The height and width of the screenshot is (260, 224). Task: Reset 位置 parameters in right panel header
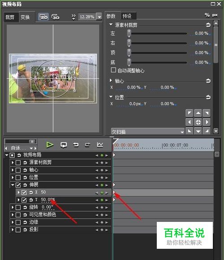click(208, 97)
